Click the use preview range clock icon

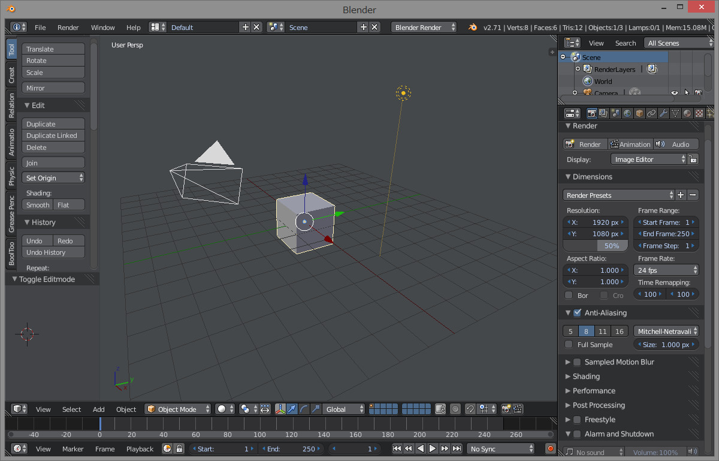(167, 448)
